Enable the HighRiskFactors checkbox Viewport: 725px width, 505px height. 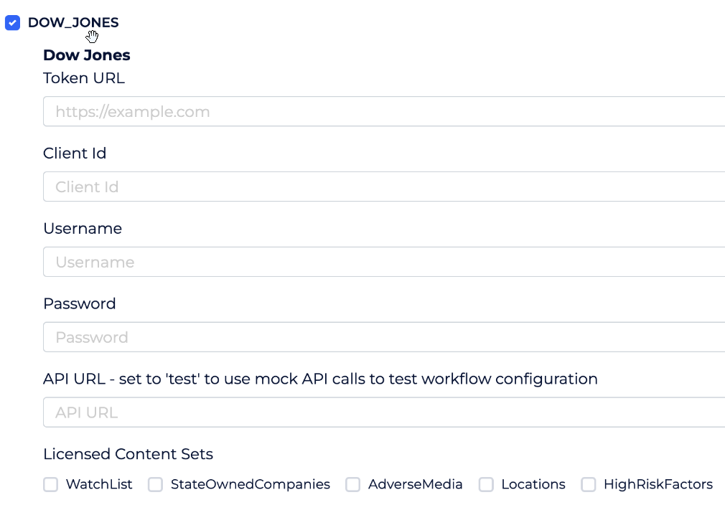click(x=589, y=485)
